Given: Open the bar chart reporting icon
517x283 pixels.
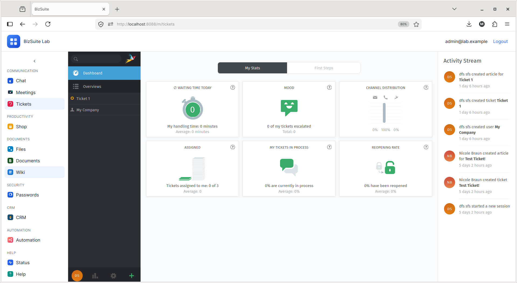Looking at the screenshot, I should pos(95,275).
